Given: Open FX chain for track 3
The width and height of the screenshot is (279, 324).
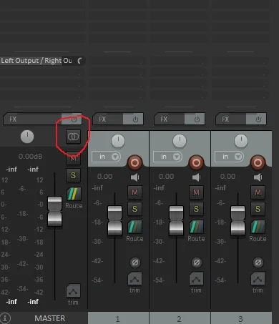Looking at the screenshot, I should (x=231, y=119).
